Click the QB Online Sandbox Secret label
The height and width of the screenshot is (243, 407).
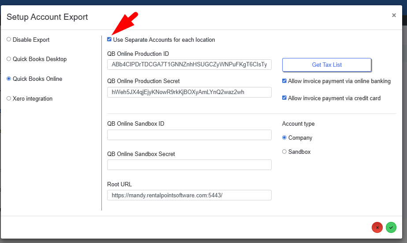pyautogui.click(x=141, y=154)
